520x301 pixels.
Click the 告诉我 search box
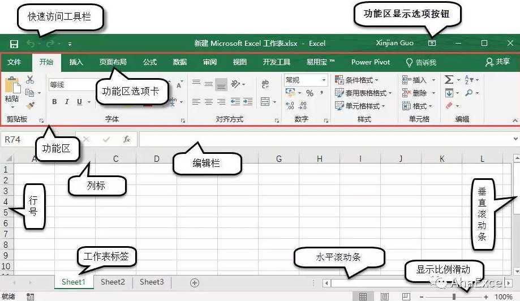point(421,62)
